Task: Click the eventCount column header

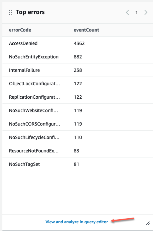Action: (x=86, y=30)
